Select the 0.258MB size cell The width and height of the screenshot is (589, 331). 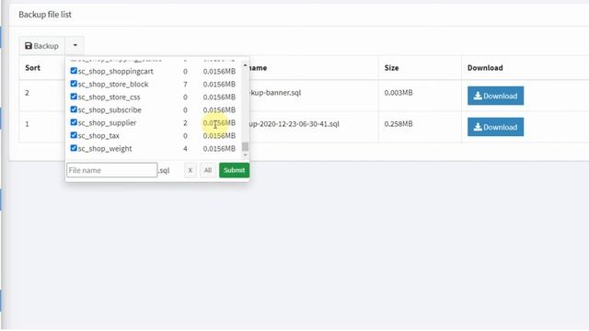[398, 124]
